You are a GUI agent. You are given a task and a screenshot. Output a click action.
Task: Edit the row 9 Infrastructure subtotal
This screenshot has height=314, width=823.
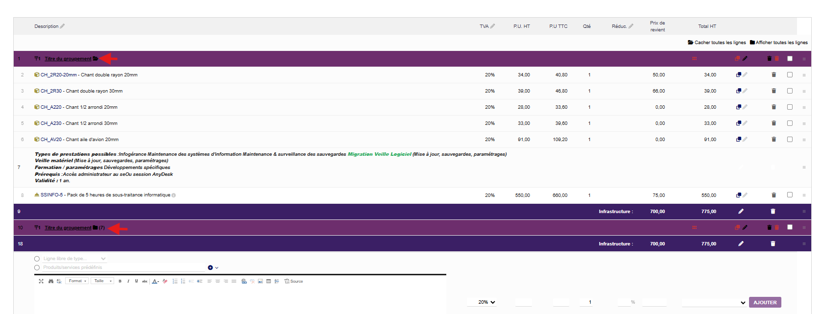[x=741, y=211]
